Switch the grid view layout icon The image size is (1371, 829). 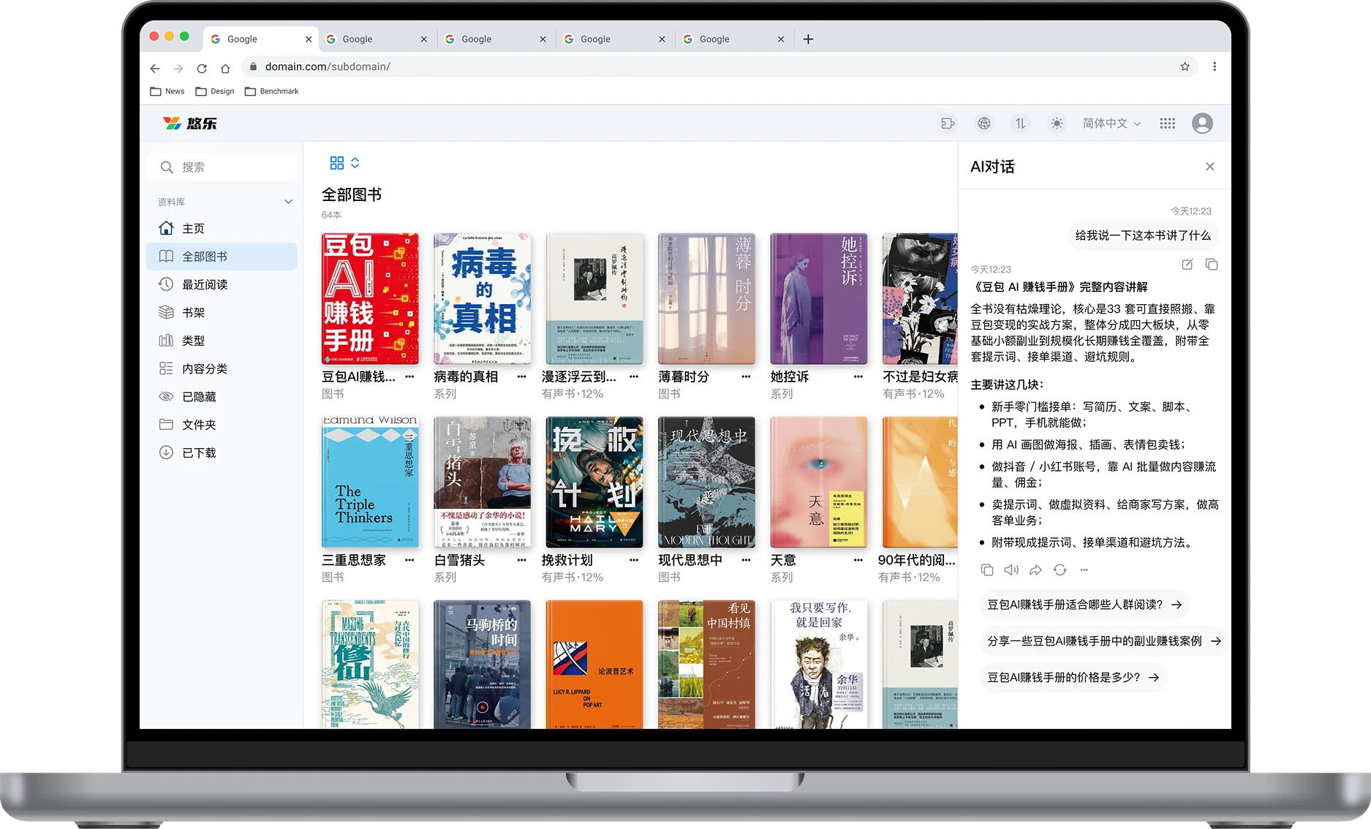[x=336, y=163]
